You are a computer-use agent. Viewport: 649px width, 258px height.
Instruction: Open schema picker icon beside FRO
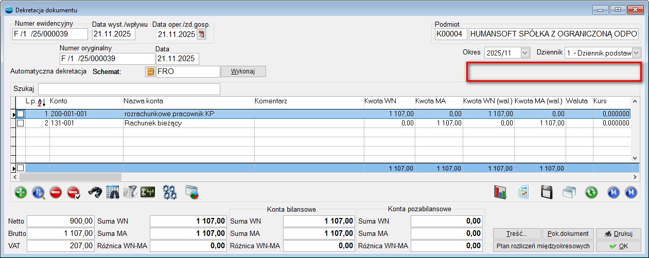150,71
